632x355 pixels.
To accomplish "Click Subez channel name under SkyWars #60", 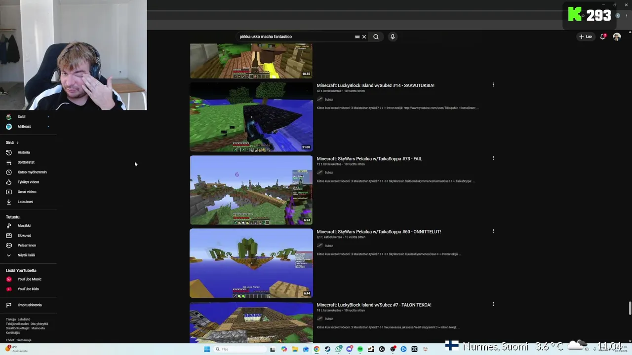I will pyautogui.click(x=328, y=246).
